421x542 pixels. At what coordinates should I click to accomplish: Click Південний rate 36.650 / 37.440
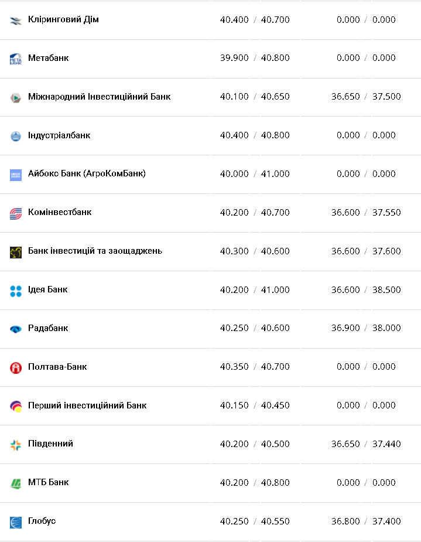coord(366,444)
